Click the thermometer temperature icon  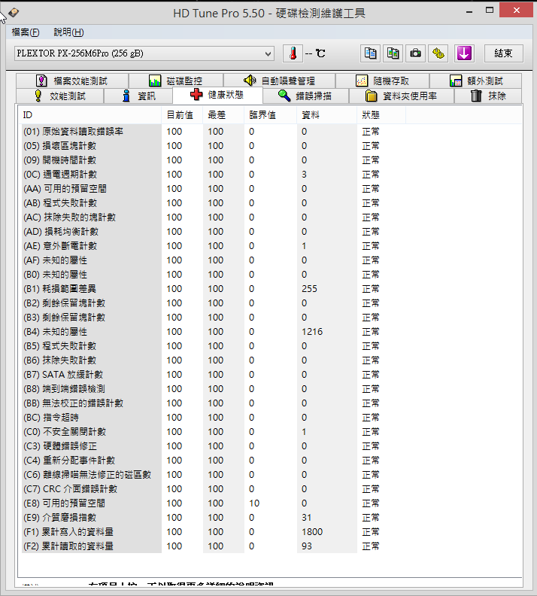(x=292, y=53)
